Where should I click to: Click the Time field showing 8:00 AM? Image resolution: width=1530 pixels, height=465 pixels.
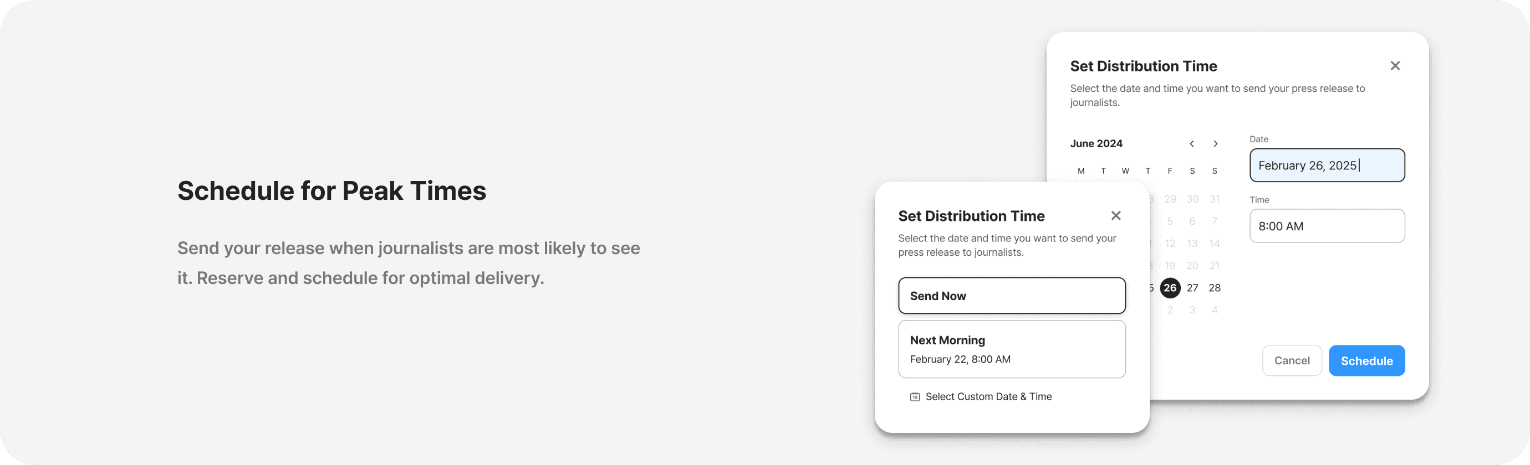1326,226
